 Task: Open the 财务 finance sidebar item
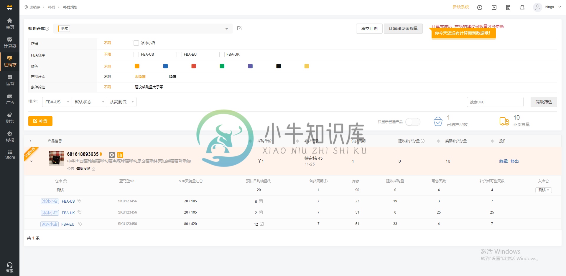coord(10,118)
